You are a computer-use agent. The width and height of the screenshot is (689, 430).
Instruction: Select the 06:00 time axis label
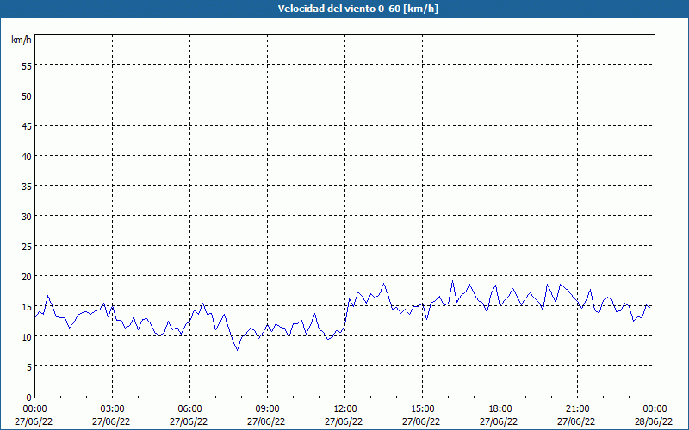pos(189,408)
